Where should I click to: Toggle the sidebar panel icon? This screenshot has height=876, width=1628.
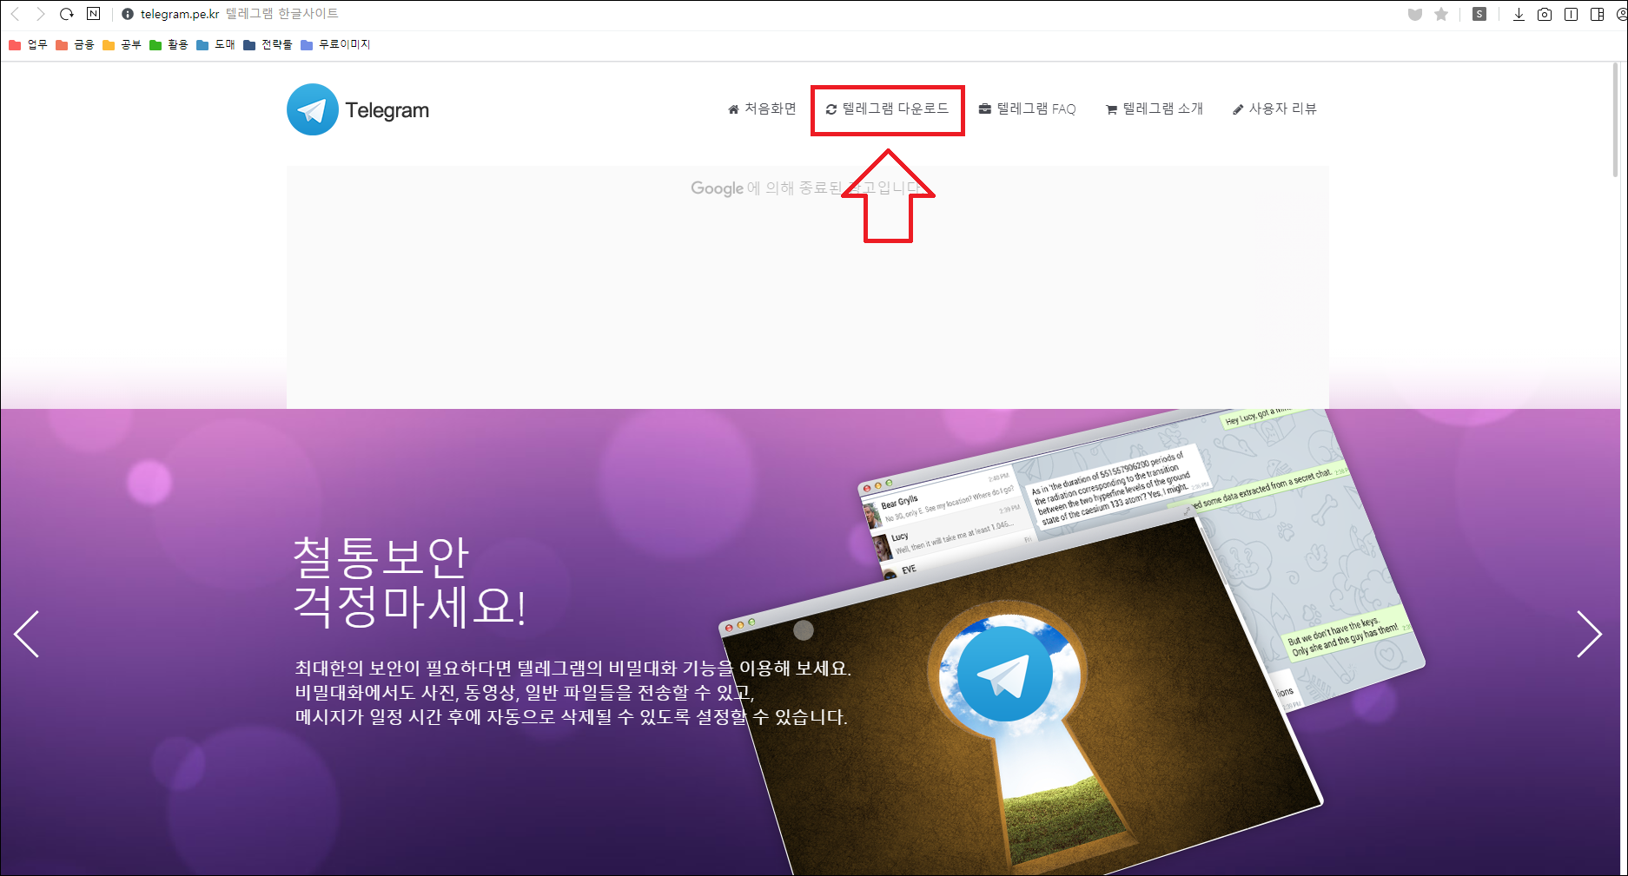[x=1597, y=14]
